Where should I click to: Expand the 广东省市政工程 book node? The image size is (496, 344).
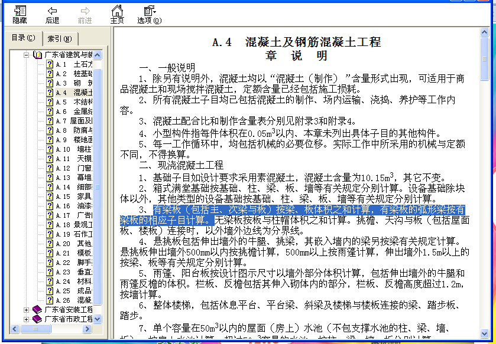[26, 319]
